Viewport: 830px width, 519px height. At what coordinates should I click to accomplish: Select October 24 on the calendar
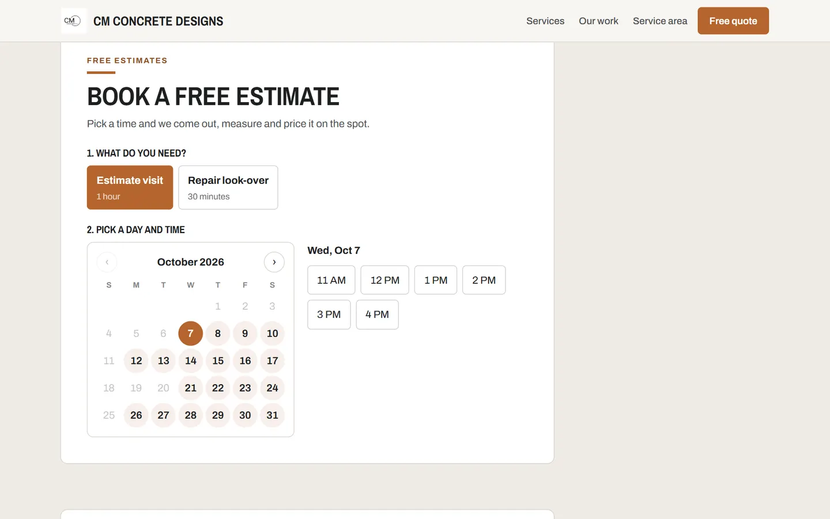click(x=273, y=388)
